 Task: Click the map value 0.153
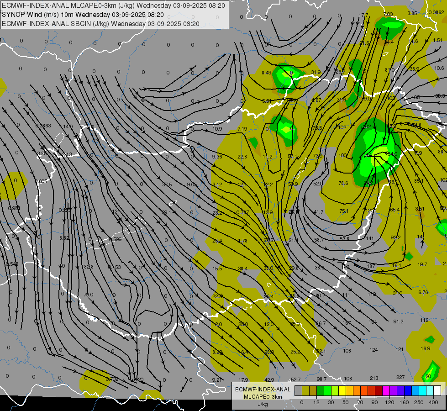tap(114, 267)
